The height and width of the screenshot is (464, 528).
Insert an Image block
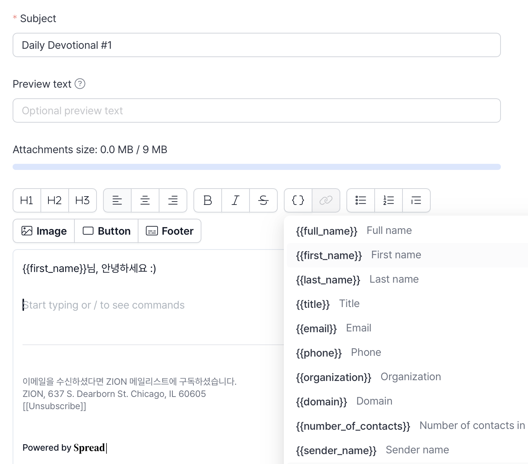pyautogui.click(x=43, y=231)
